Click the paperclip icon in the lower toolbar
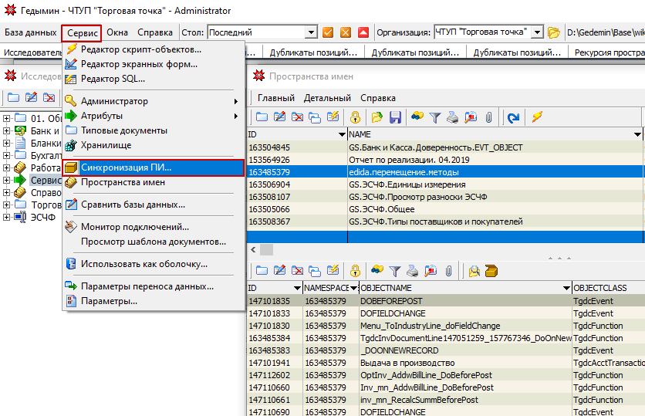 (448, 271)
